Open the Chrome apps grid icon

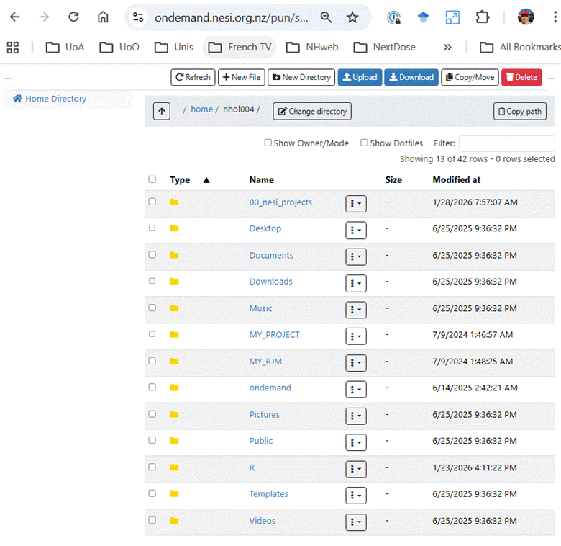tap(12, 48)
